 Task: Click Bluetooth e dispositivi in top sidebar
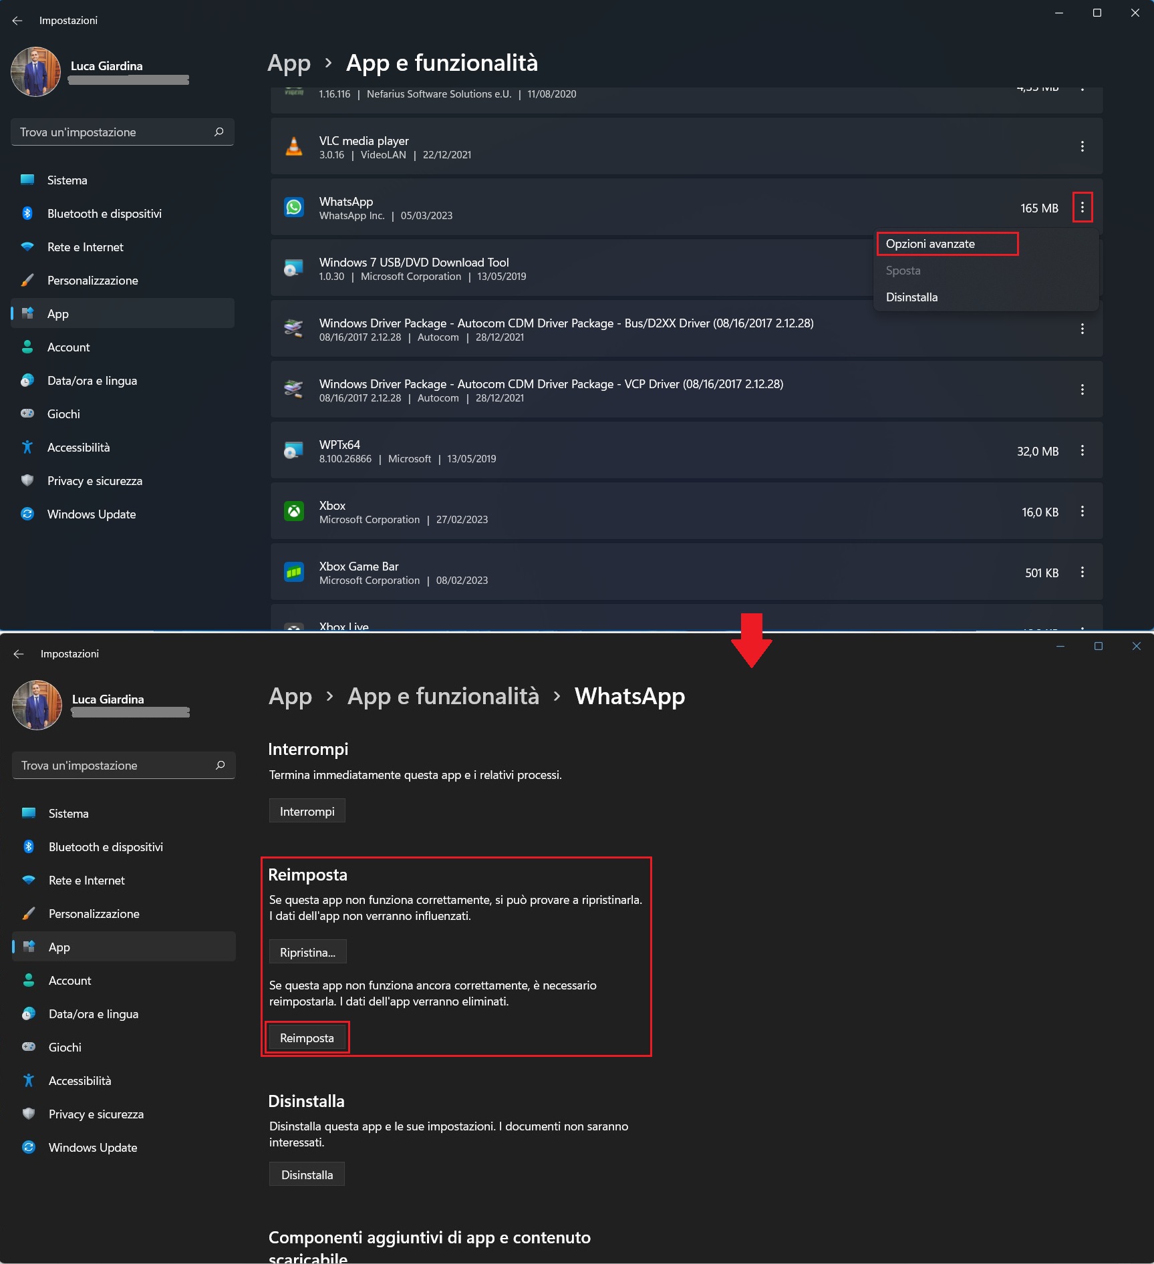pyautogui.click(x=104, y=214)
